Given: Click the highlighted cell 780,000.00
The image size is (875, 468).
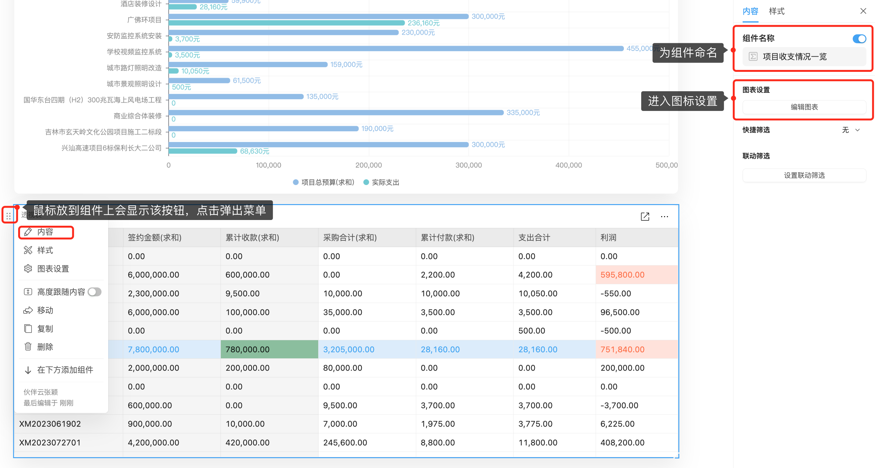Looking at the screenshot, I should 269,349.
